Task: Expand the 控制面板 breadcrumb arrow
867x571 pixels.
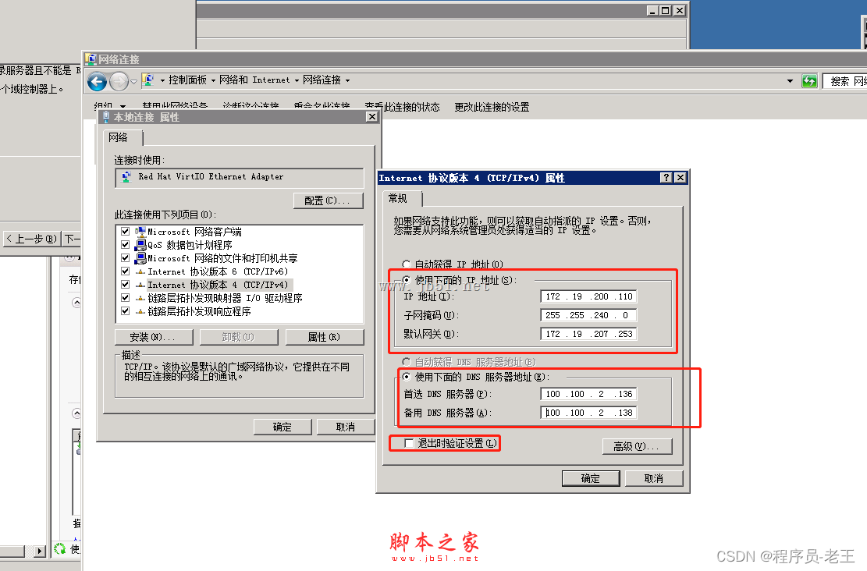Action: (x=213, y=80)
